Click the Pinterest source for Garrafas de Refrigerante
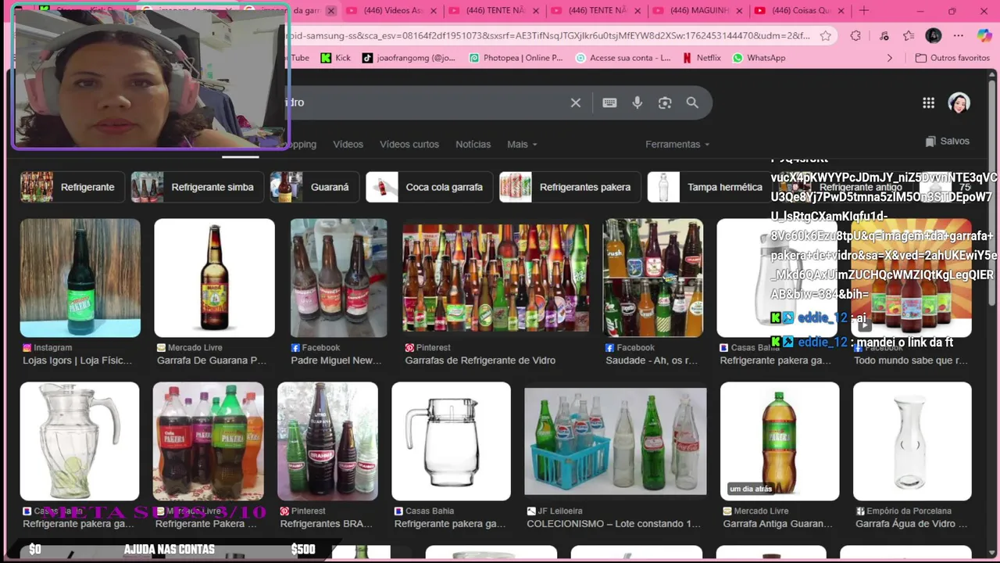The height and width of the screenshot is (563, 1000). point(427,348)
